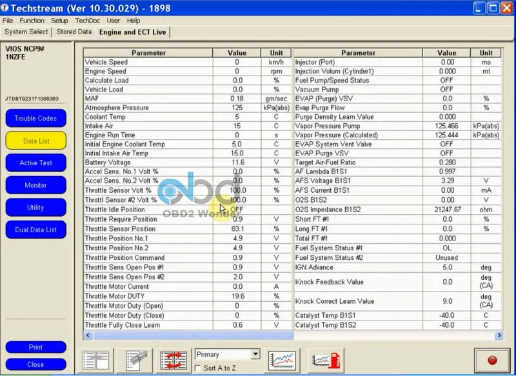Click the data list layout icon
This screenshot has width=516, height=376.
click(x=95, y=361)
